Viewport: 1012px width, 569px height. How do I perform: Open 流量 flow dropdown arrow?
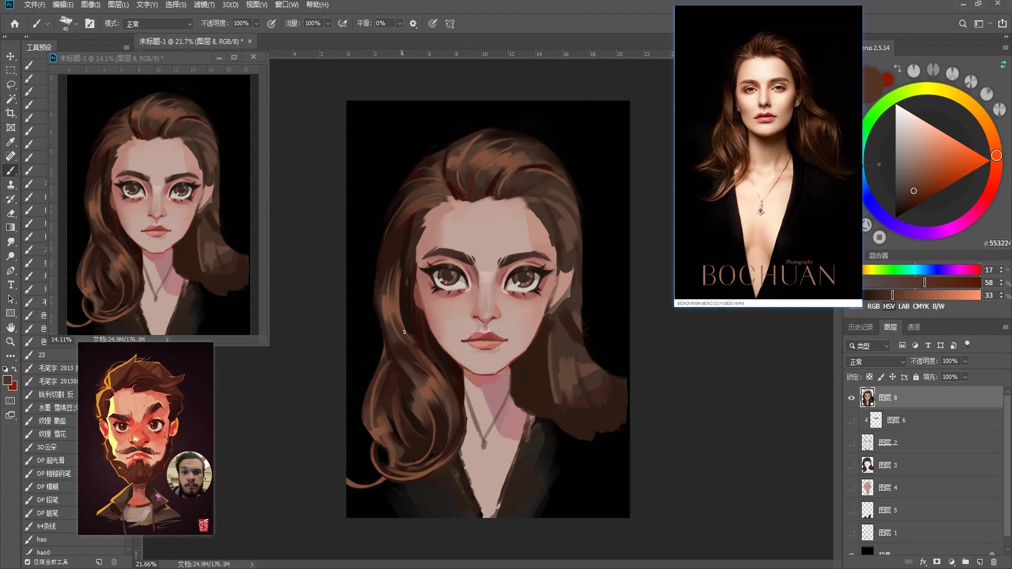pyautogui.click(x=328, y=23)
